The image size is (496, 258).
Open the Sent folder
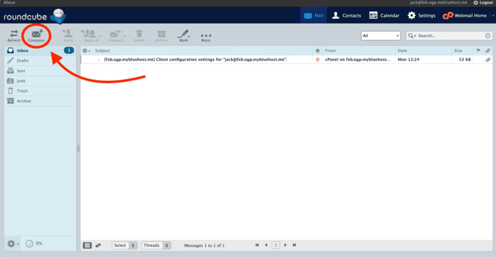[x=40, y=71]
